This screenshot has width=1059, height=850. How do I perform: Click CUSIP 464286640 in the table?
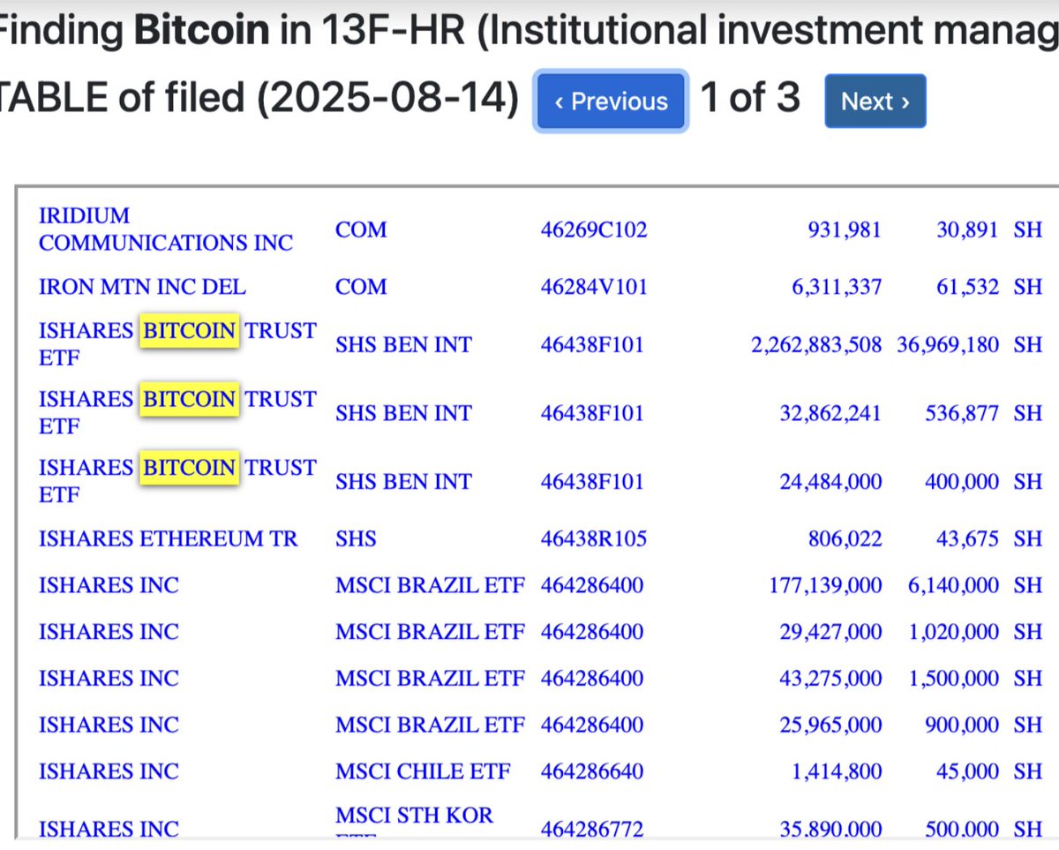591,771
